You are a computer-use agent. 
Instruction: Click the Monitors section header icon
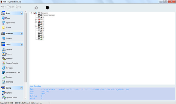(3, 33)
